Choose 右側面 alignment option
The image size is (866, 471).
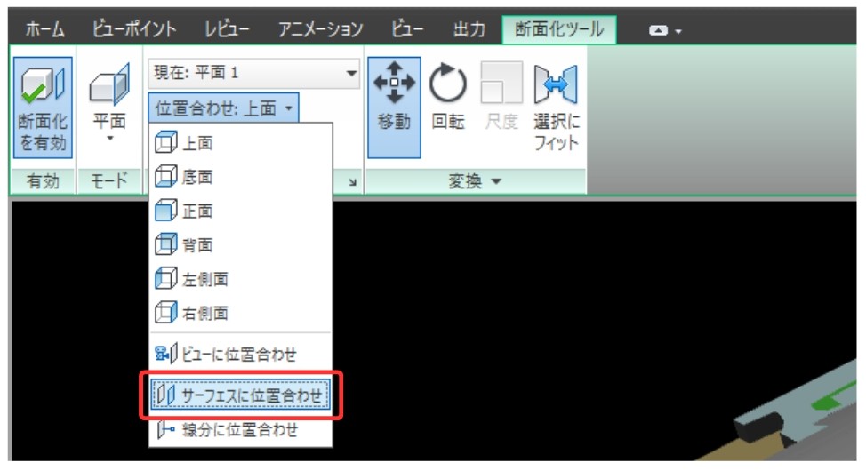[241, 313]
